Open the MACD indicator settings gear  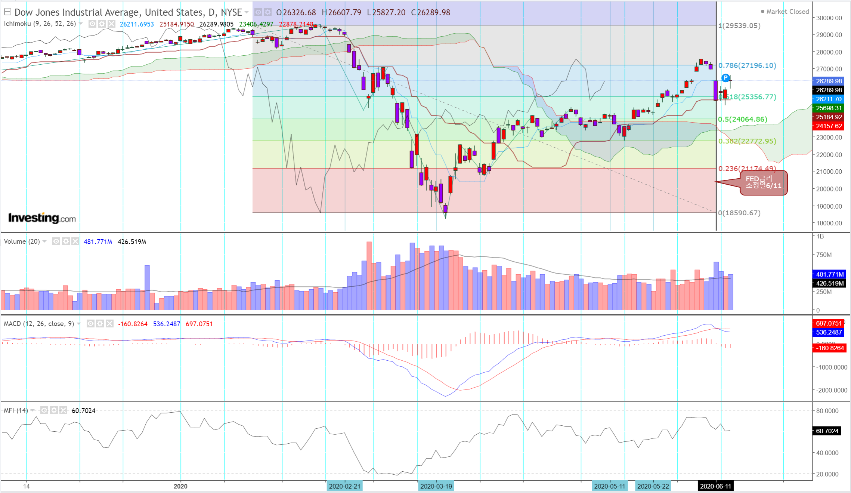tap(100, 324)
